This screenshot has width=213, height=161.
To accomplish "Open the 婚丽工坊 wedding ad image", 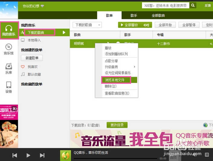I will (9, 126).
